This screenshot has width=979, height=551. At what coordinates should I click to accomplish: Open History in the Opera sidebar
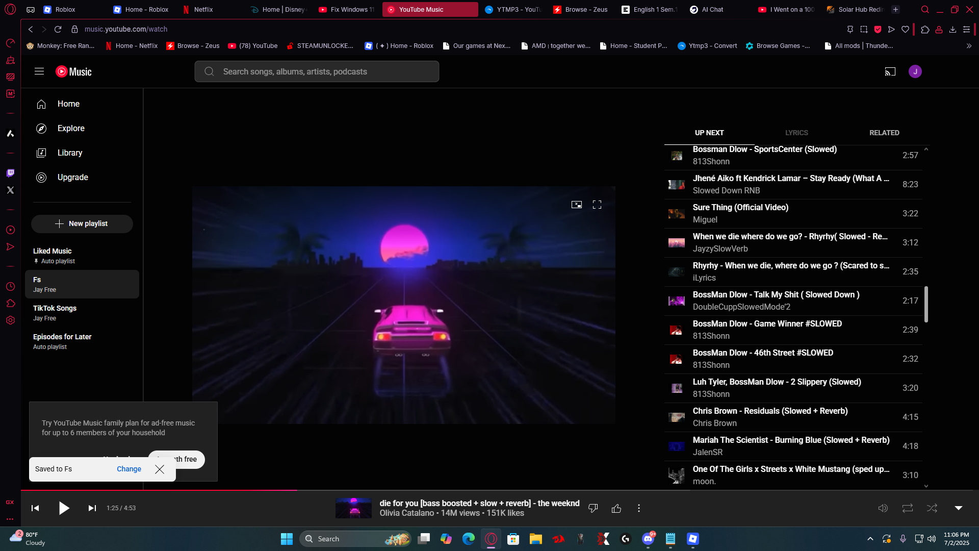[10, 287]
